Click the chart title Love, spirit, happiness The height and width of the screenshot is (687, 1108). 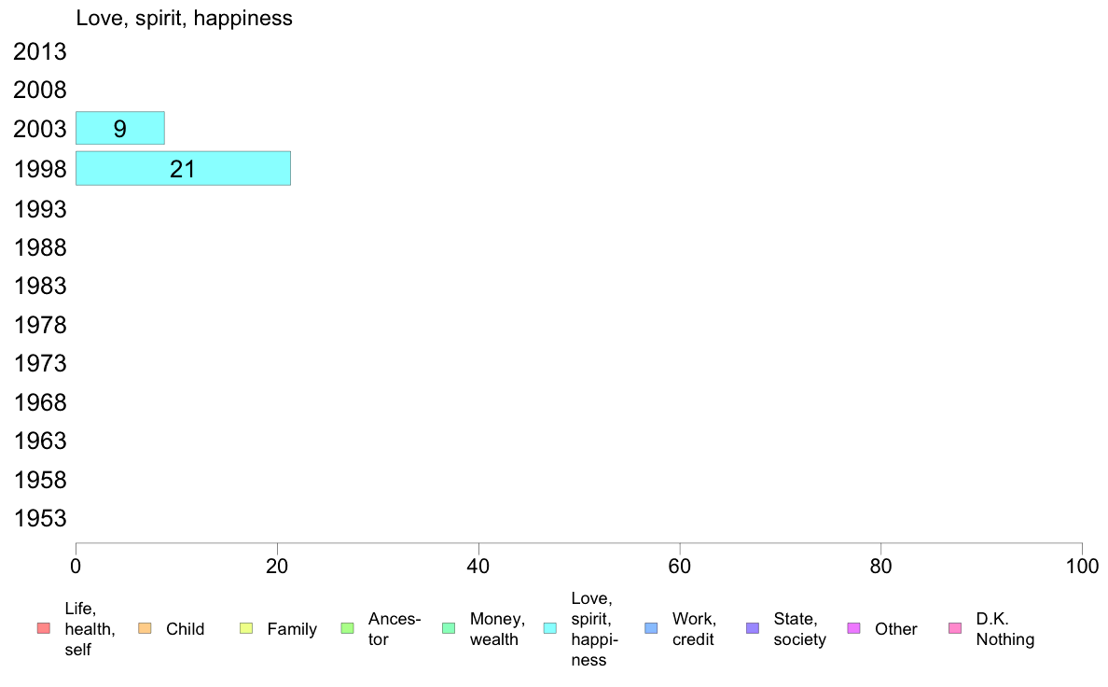pos(184,18)
